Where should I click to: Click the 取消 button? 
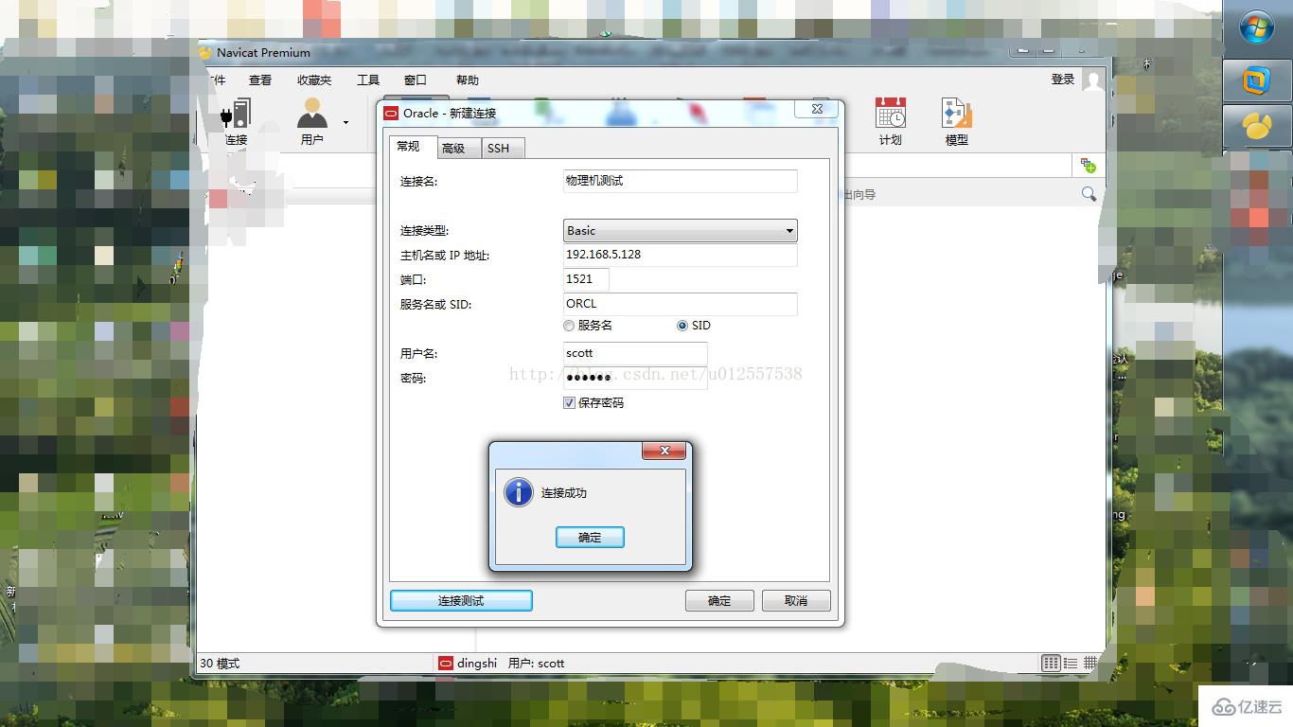[796, 601]
